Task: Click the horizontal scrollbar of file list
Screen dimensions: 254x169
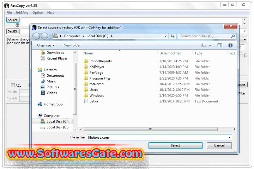Action: click(151, 129)
